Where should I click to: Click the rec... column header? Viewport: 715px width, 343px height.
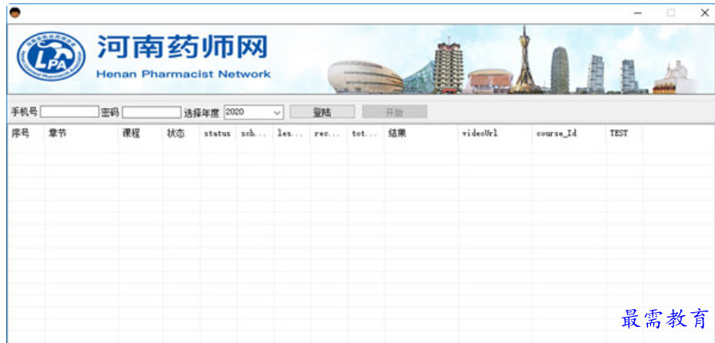pyautogui.click(x=329, y=133)
